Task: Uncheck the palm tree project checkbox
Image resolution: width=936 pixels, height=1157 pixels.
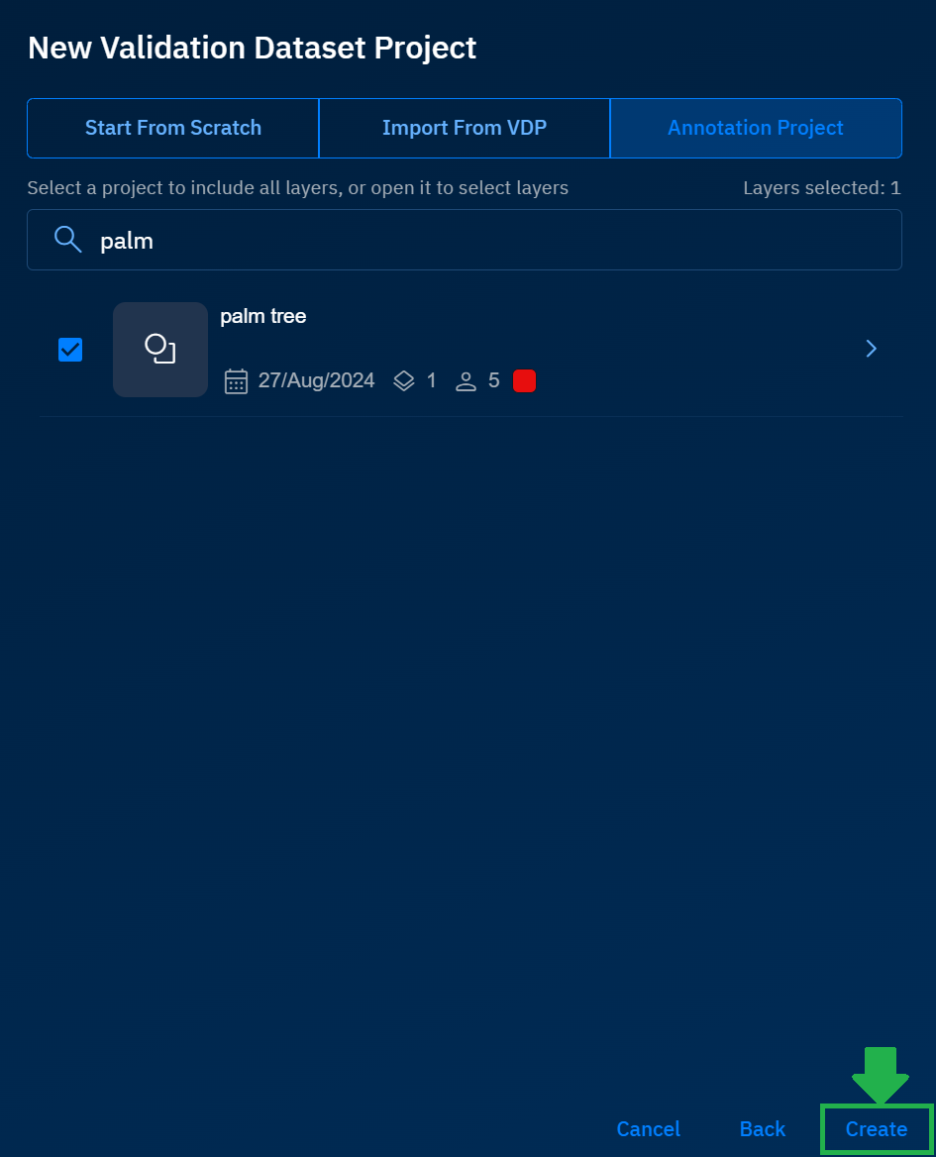Action: pyautogui.click(x=70, y=350)
